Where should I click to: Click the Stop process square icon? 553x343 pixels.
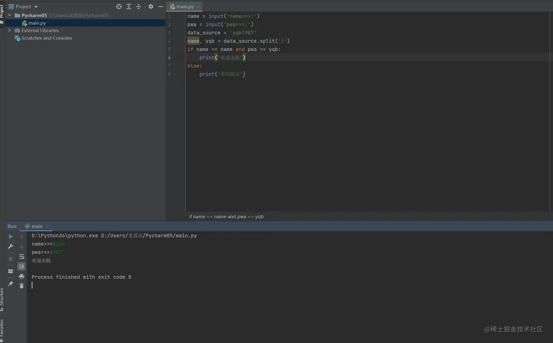pyautogui.click(x=11, y=259)
